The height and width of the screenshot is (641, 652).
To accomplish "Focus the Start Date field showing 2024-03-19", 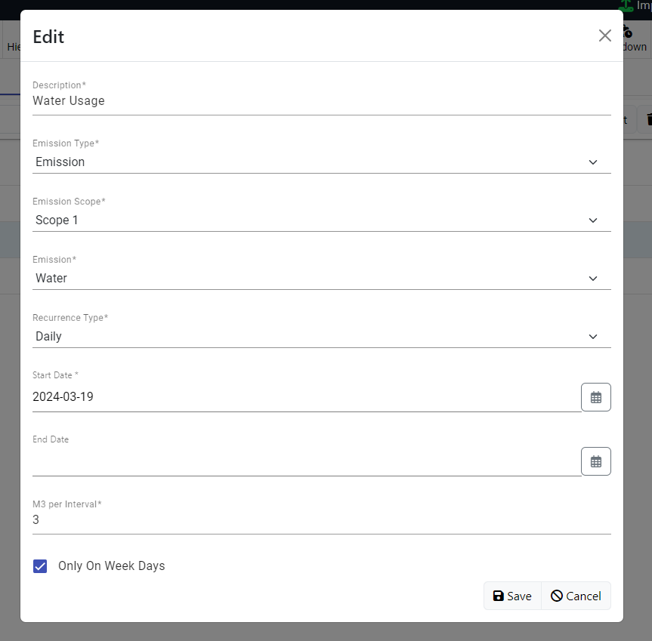I will 307,396.
